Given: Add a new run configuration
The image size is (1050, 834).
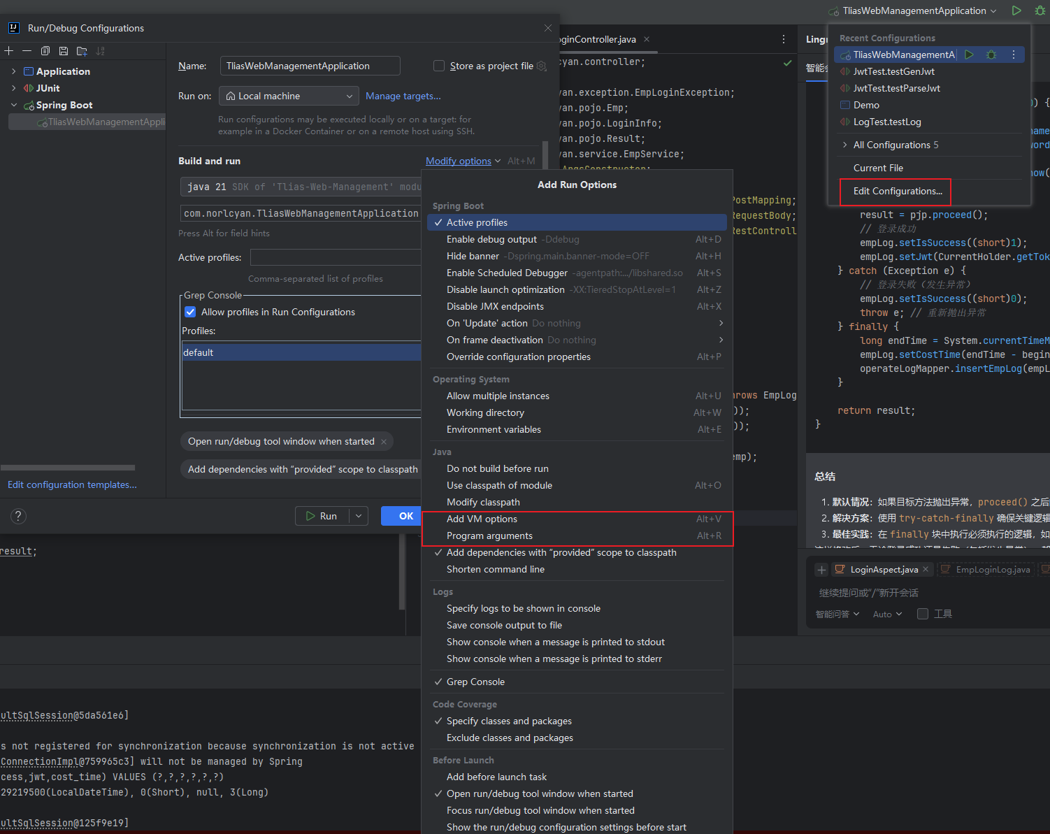Looking at the screenshot, I should (x=9, y=51).
